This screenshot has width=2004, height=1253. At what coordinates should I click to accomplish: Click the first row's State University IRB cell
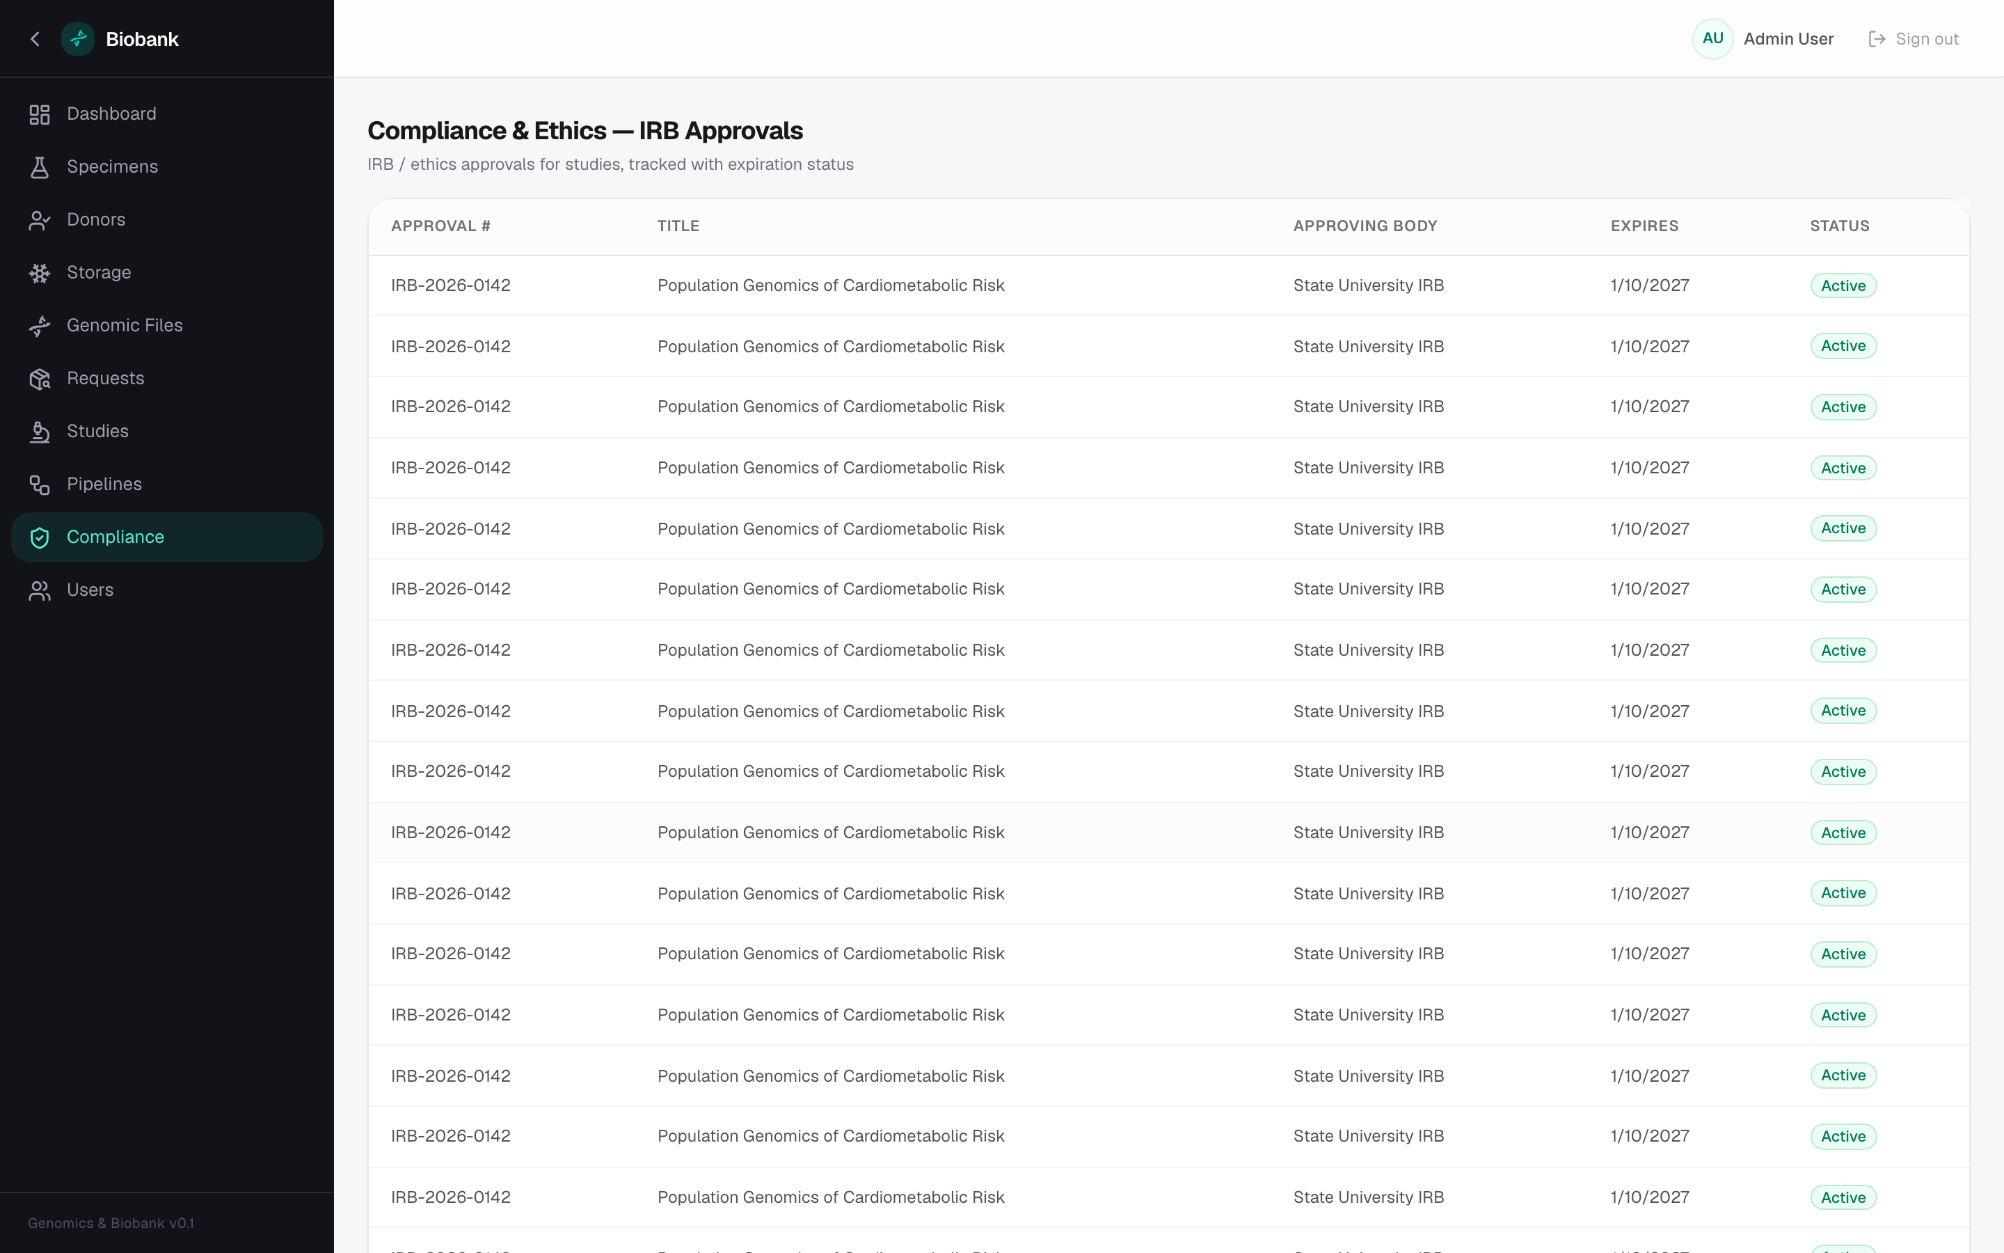pyautogui.click(x=1368, y=285)
